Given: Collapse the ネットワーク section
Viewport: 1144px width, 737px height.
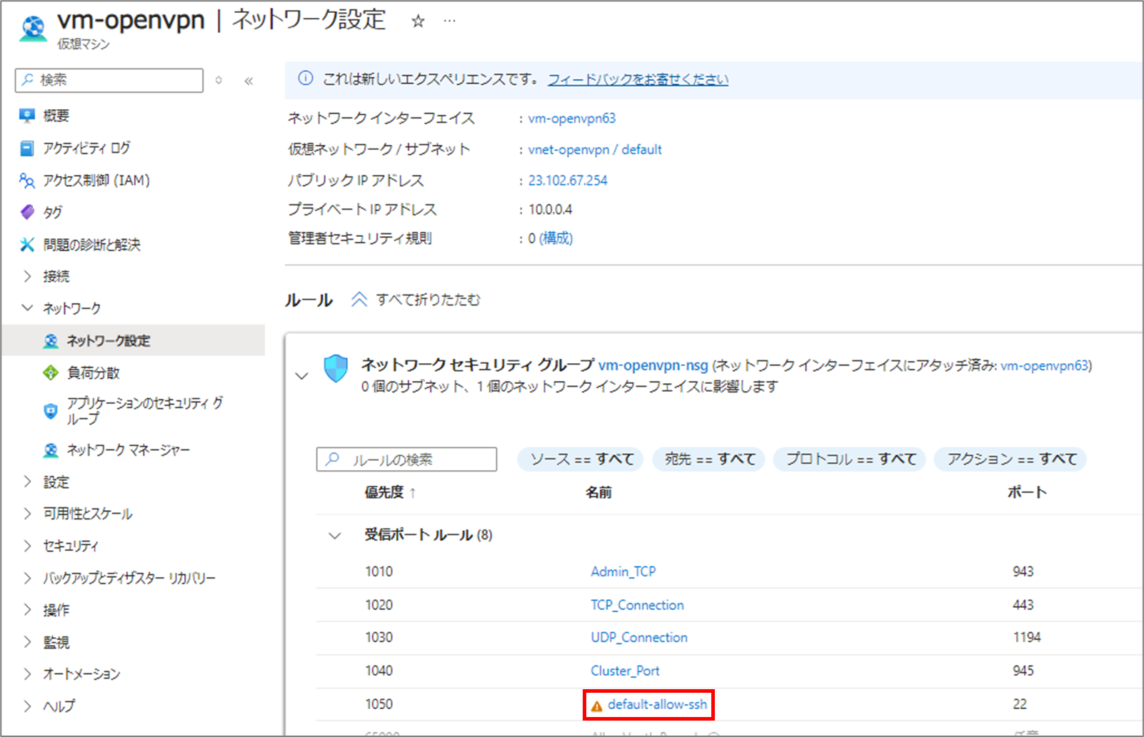Looking at the screenshot, I should click(x=27, y=308).
